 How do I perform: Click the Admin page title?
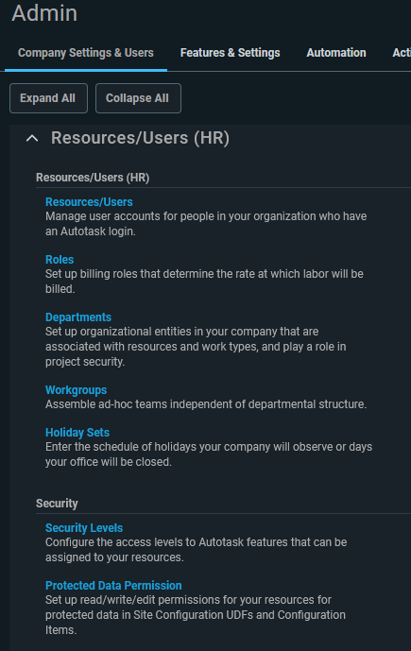tap(44, 13)
